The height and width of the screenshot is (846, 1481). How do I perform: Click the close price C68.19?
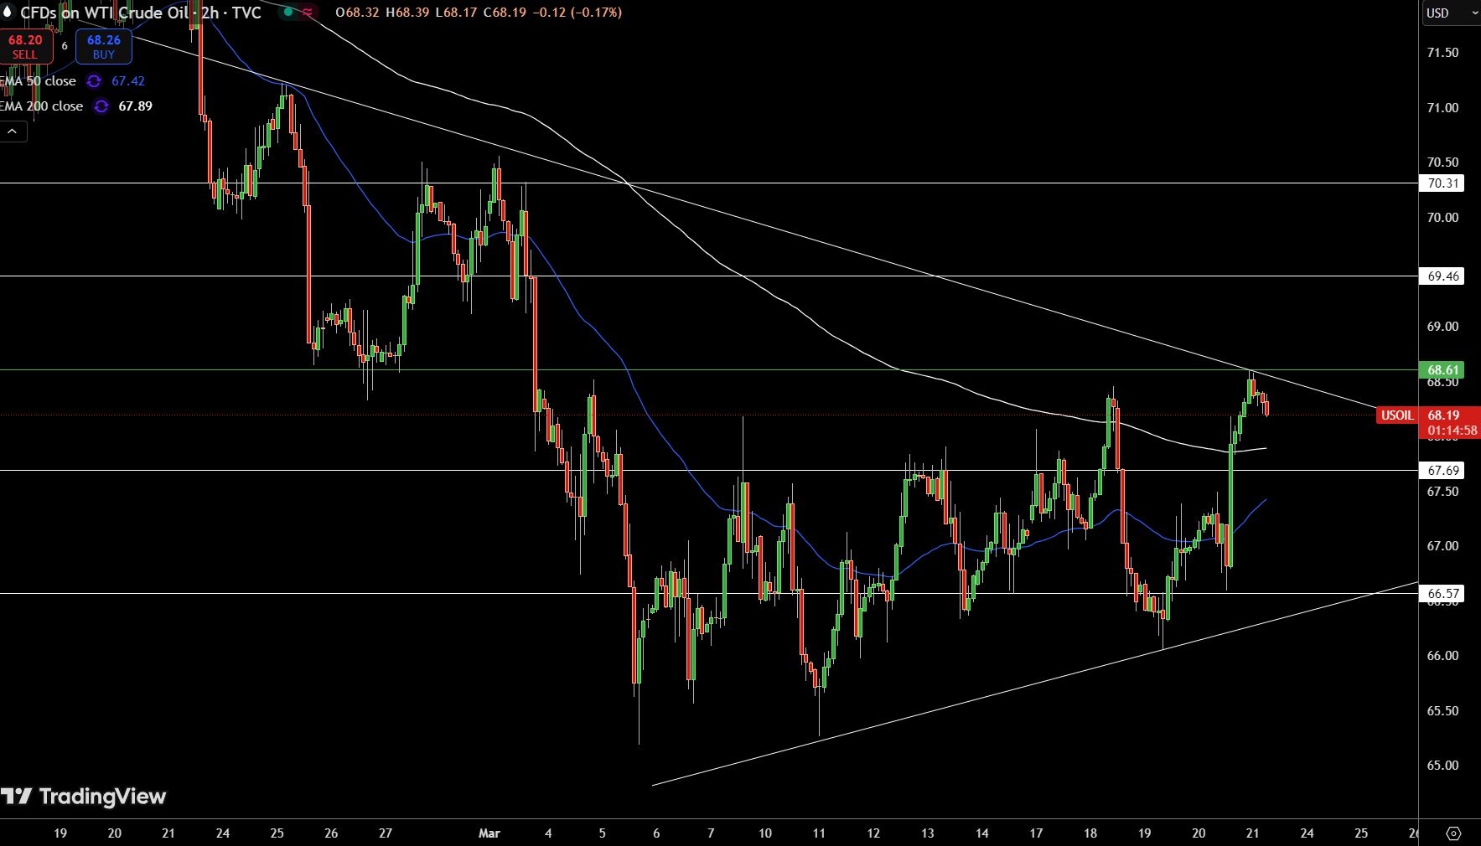pyautogui.click(x=505, y=13)
